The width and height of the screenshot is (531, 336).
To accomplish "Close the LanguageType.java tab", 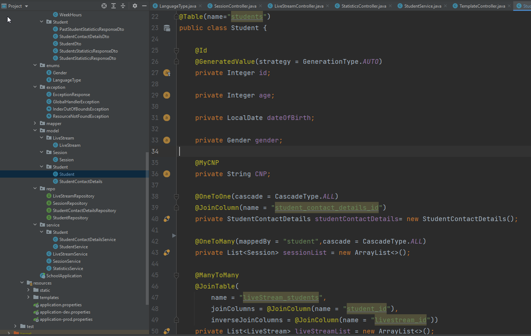I will (x=200, y=6).
